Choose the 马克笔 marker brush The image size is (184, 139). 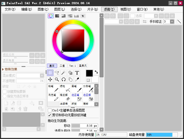[x=53, y=97]
